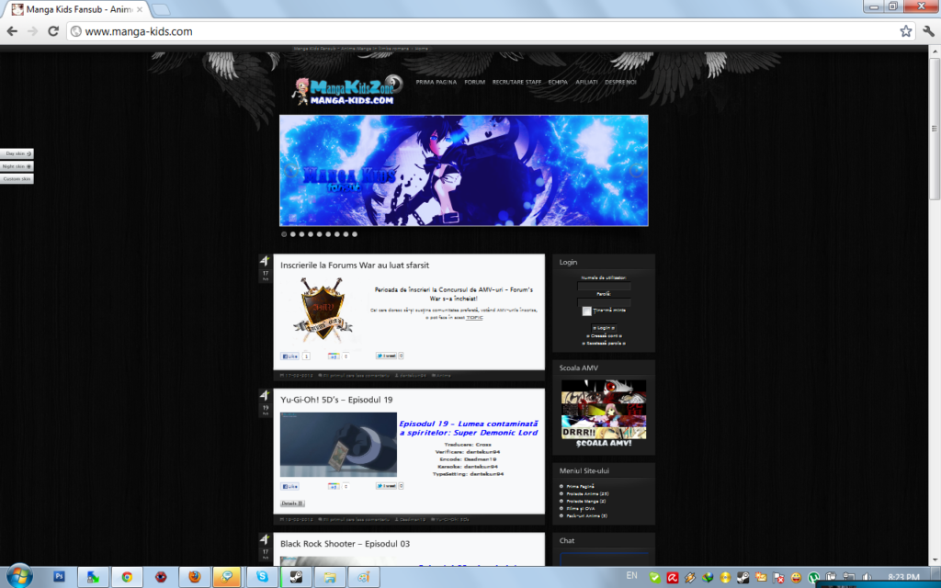
Task: Open uTorrent from the system tray
Action: [815, 577]
